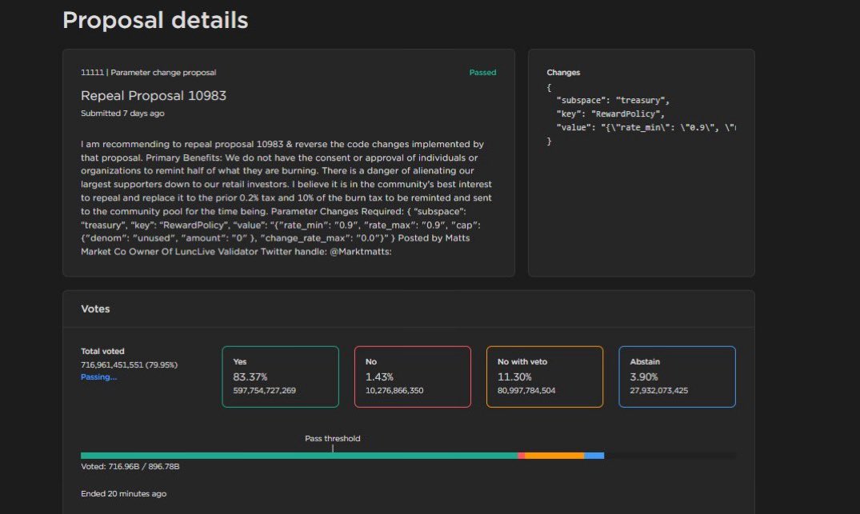Click the 'Submitted 7 days ago' text
The height and width of the screenshot is (514, 860).
click(122, 114)
